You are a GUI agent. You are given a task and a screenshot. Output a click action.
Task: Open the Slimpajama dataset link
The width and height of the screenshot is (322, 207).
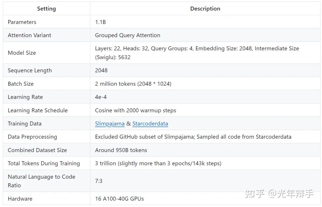[x=109, y=123]
